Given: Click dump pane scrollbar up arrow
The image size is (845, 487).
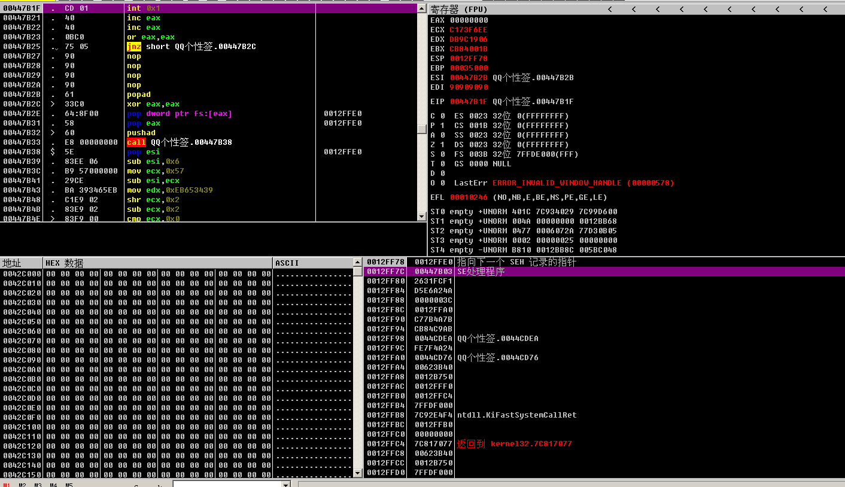Looking at the screenshot, I should [x=358, y=263].
